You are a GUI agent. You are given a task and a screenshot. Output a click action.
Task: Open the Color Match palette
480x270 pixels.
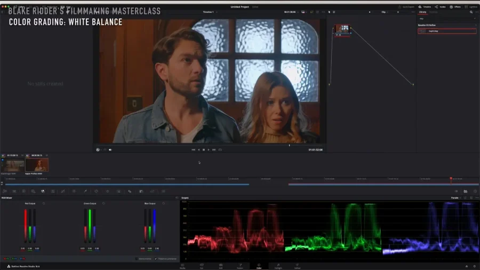tap(14, 192)
